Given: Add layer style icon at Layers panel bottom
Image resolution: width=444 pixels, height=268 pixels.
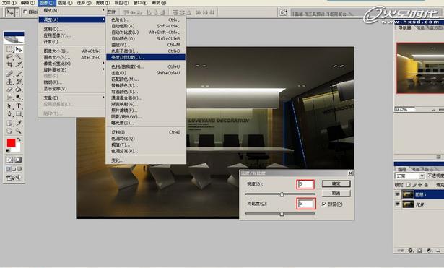Looking at the screenshot, I should click(410, 251).
